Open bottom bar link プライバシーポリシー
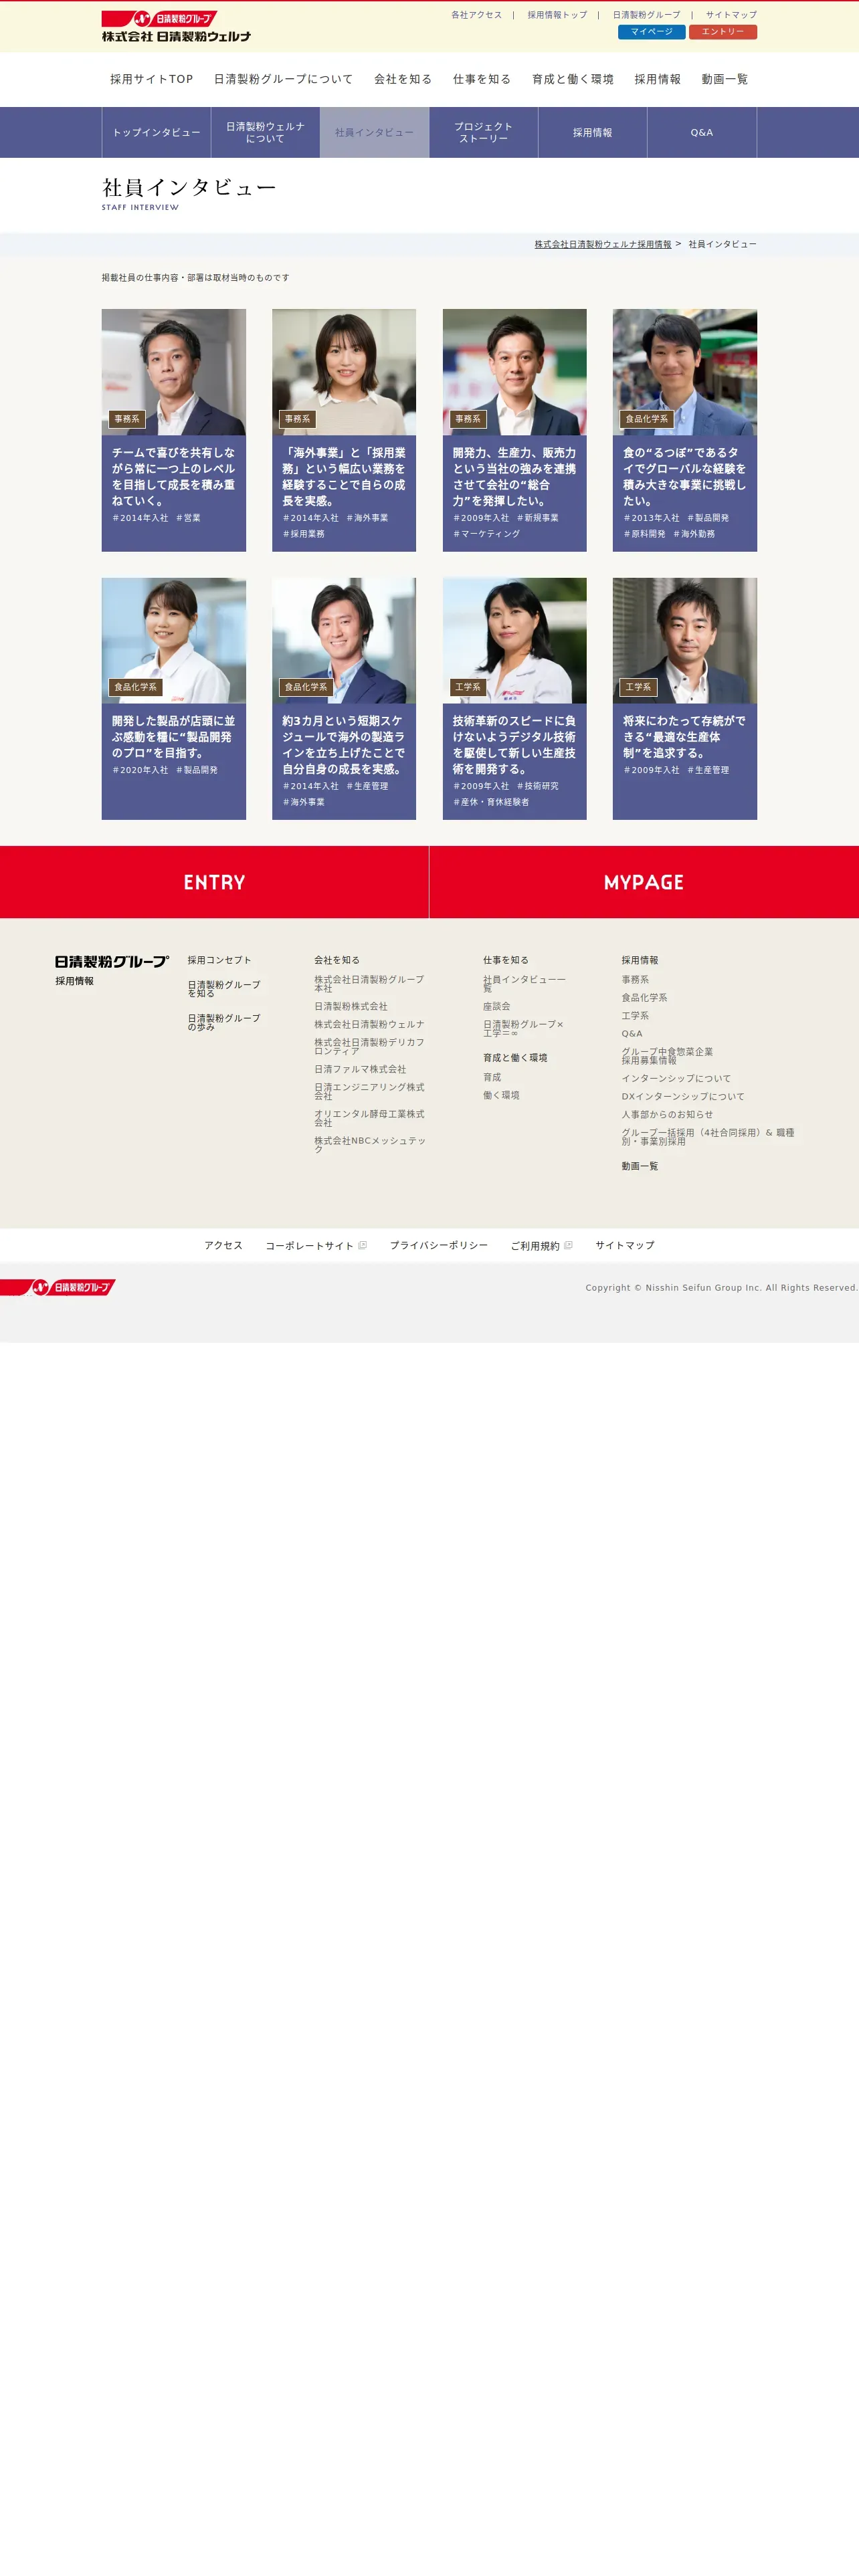Screen dimensions: 859x2576 [x=439, y=1245]
